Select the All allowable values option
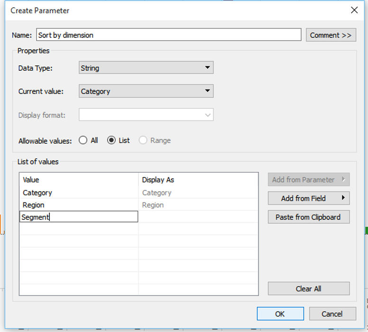 [x=83, y=140]
